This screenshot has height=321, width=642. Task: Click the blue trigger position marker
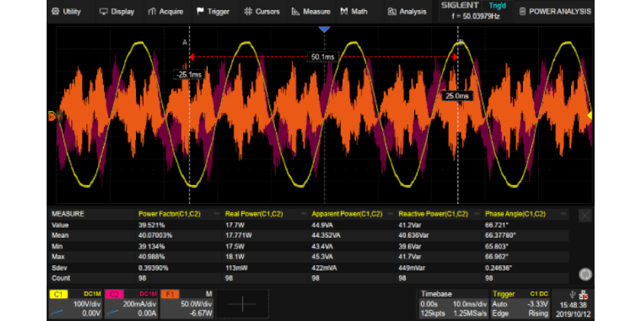point(324,29)
